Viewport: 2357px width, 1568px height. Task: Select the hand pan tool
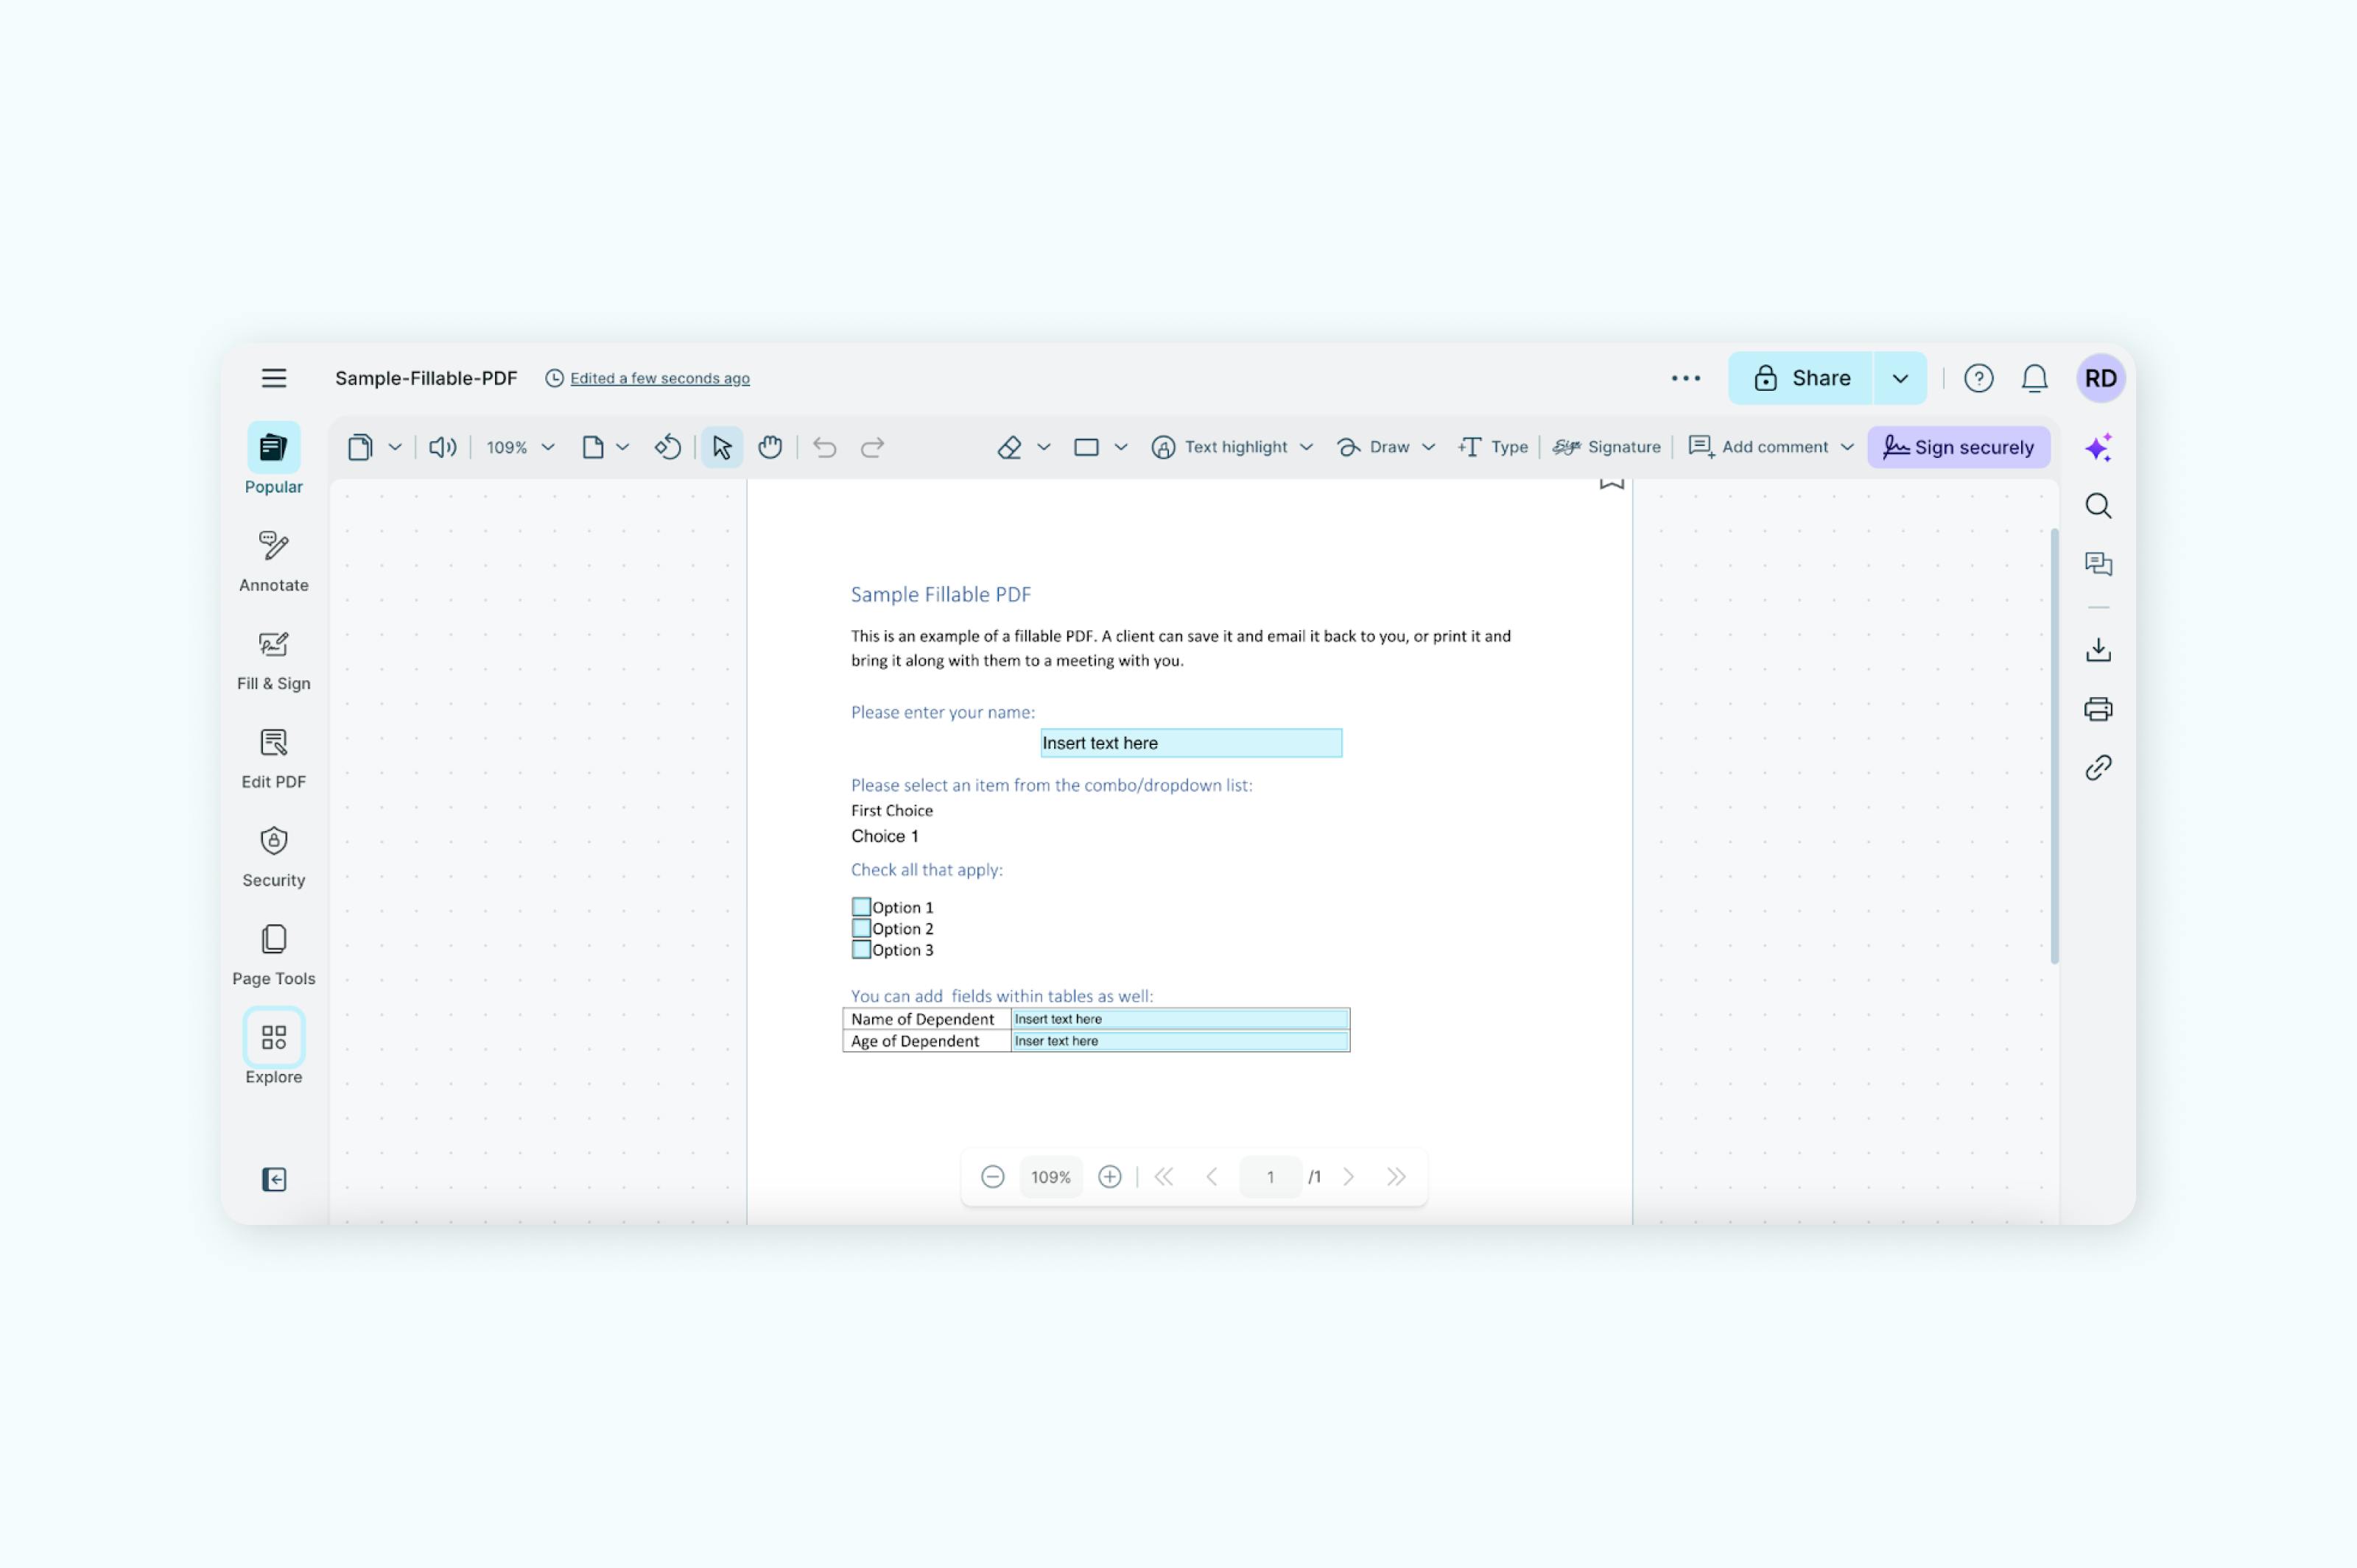point(769,447)
